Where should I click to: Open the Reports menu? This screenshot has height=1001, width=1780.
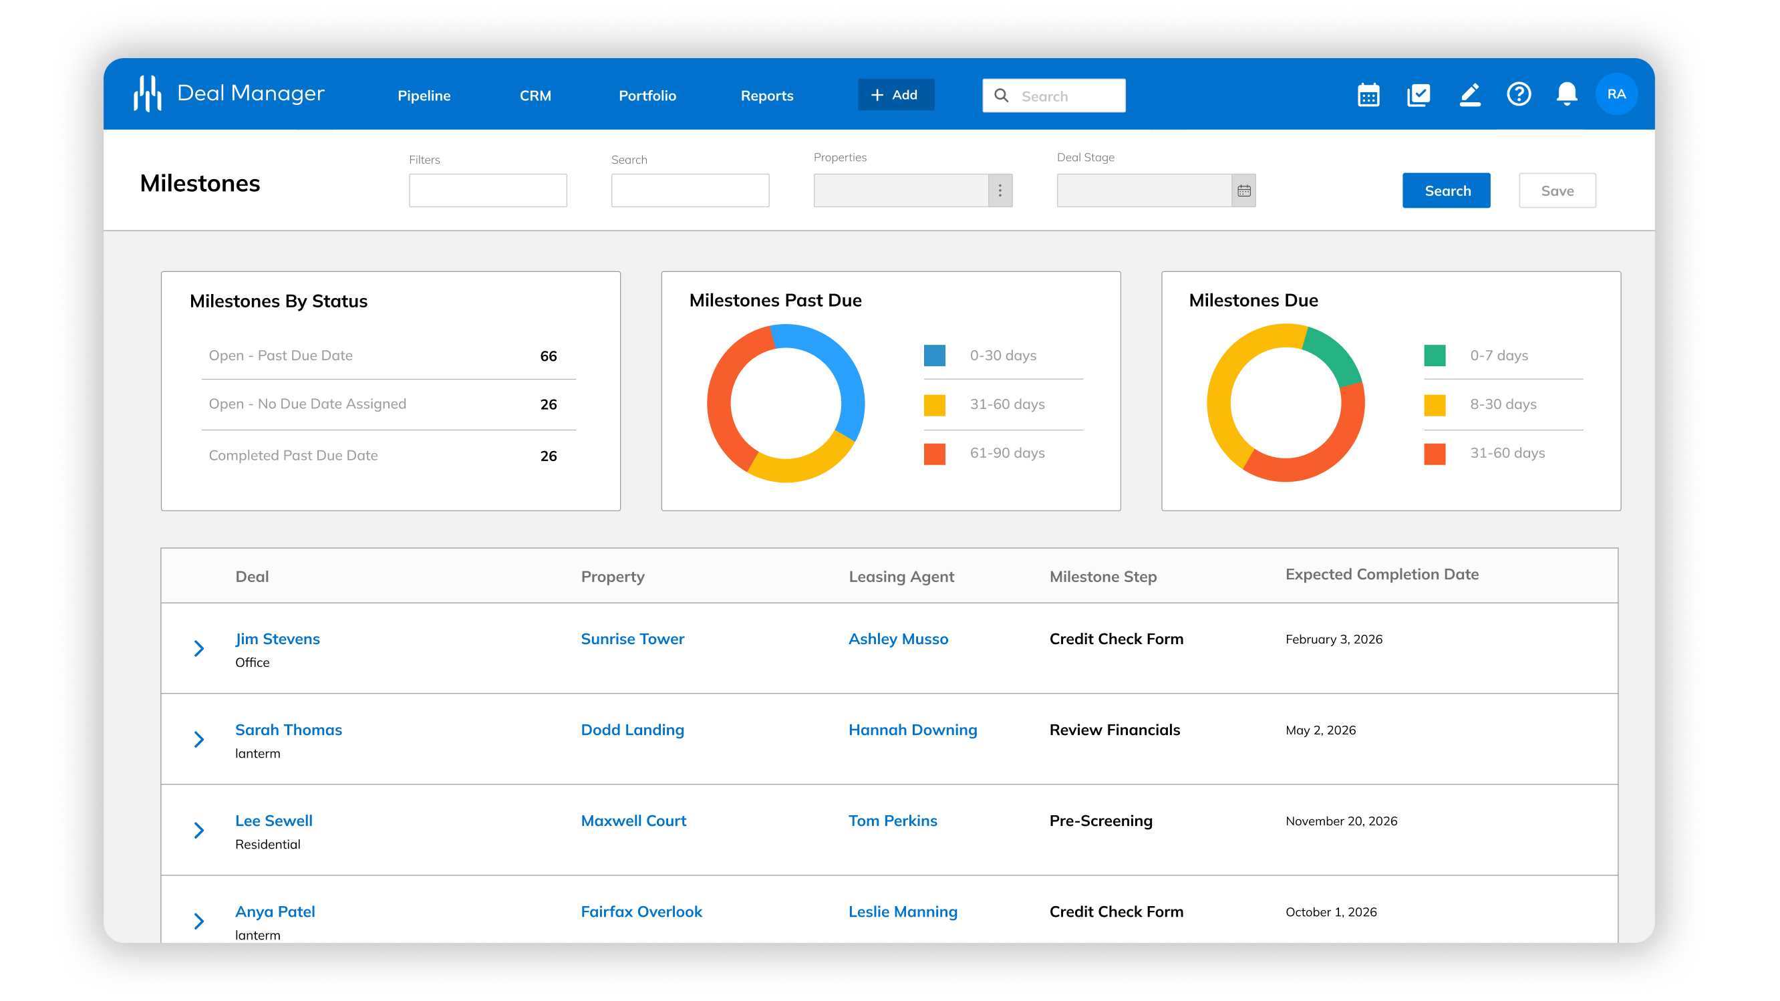pos(766,96)
